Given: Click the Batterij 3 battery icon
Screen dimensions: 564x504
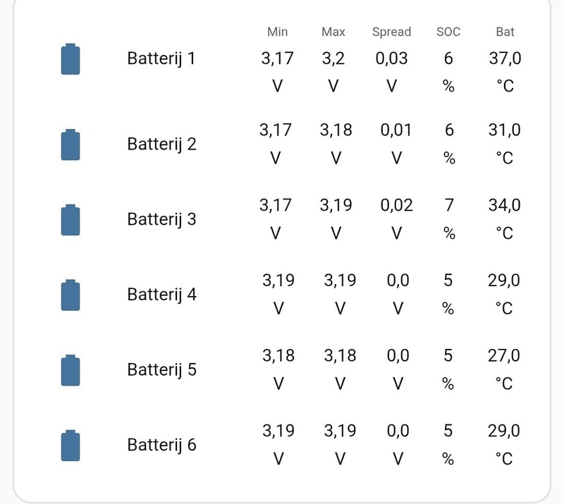Looking at the screenshot, I should pyautogui.click(x=70, y=219).
